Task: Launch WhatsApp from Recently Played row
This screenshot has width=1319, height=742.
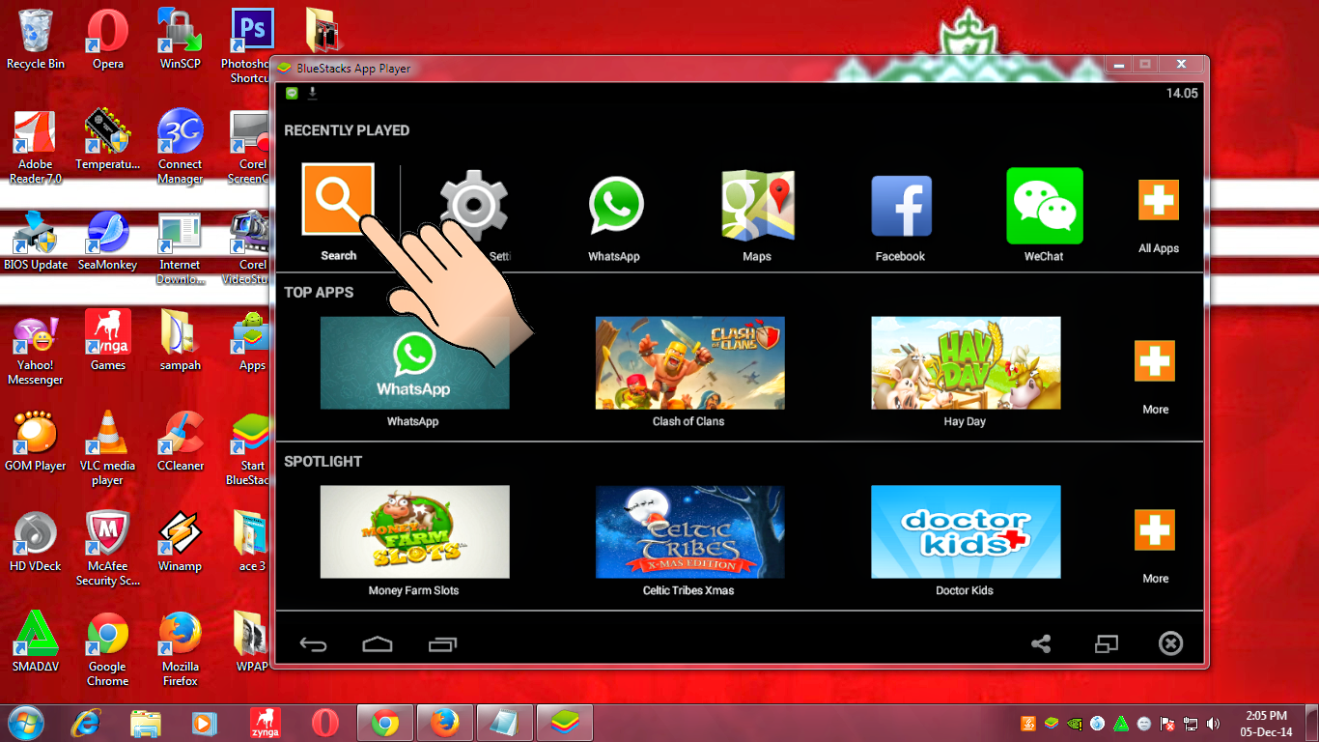Action: point(615,206)
